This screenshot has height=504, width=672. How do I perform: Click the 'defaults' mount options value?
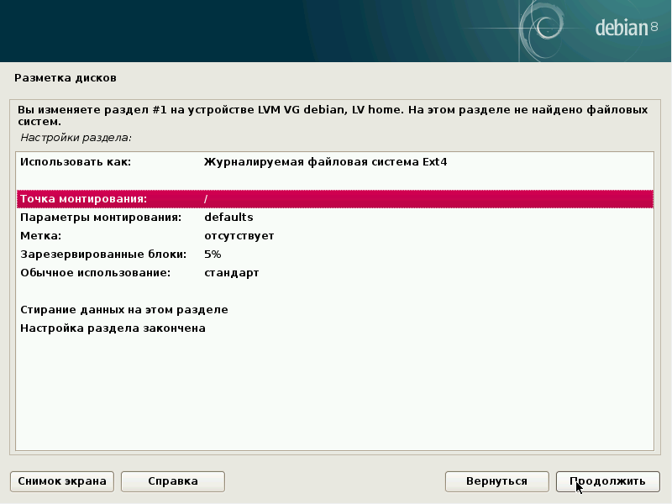coord(228,218)
